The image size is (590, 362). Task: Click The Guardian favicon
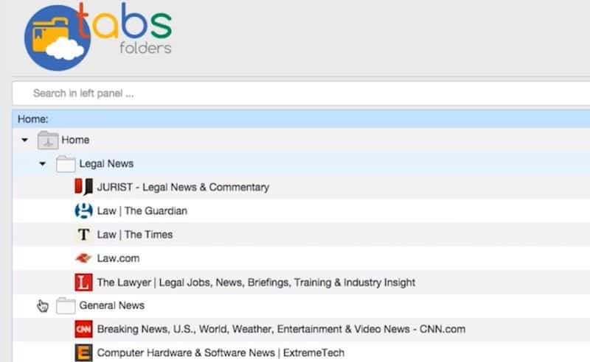click(83, 210)
